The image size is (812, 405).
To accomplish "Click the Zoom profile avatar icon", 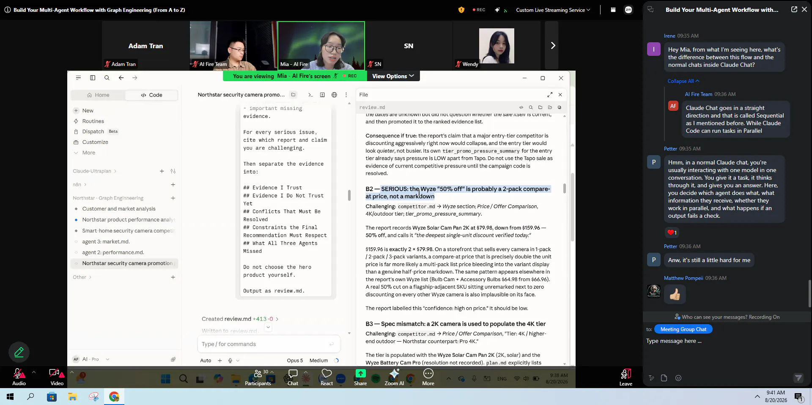I will coord(628,10).
